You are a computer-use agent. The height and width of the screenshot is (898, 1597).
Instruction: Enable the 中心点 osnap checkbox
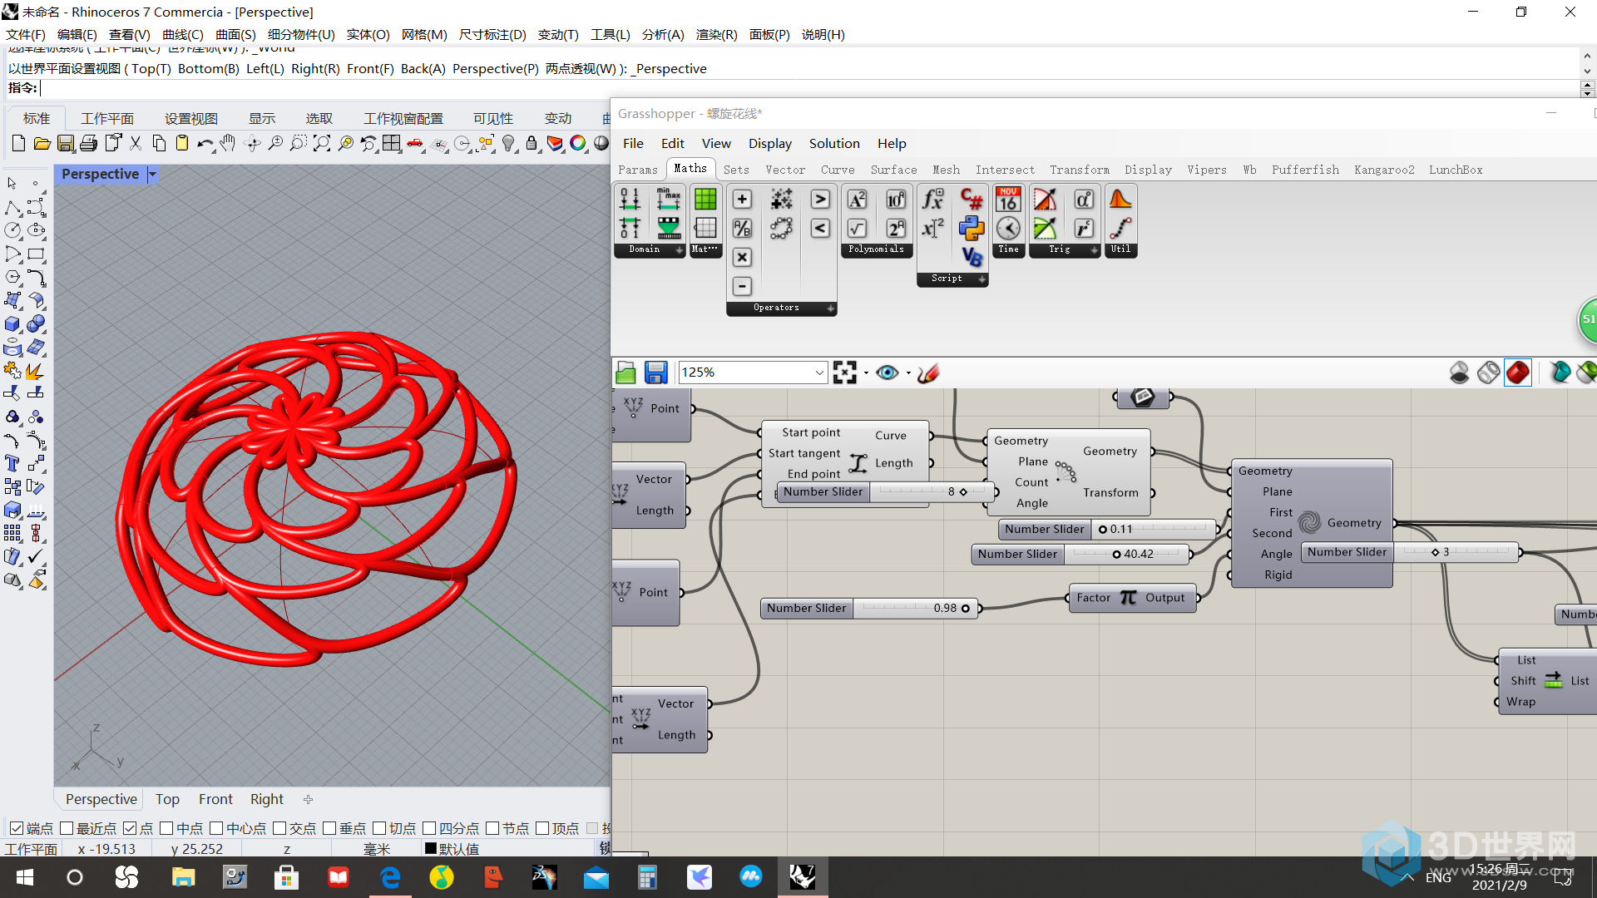216,828
